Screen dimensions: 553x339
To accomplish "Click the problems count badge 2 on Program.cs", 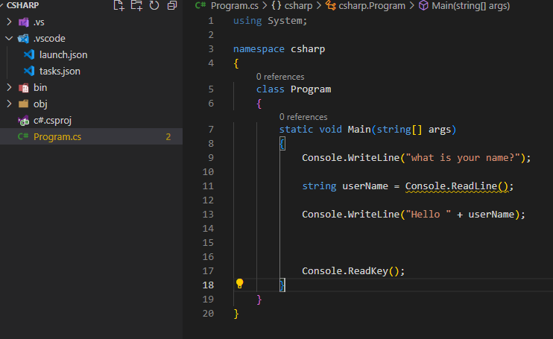I will [x=168, y=137].
